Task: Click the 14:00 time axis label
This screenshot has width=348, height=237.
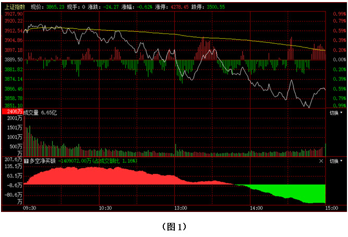Action: coord(256,208)
